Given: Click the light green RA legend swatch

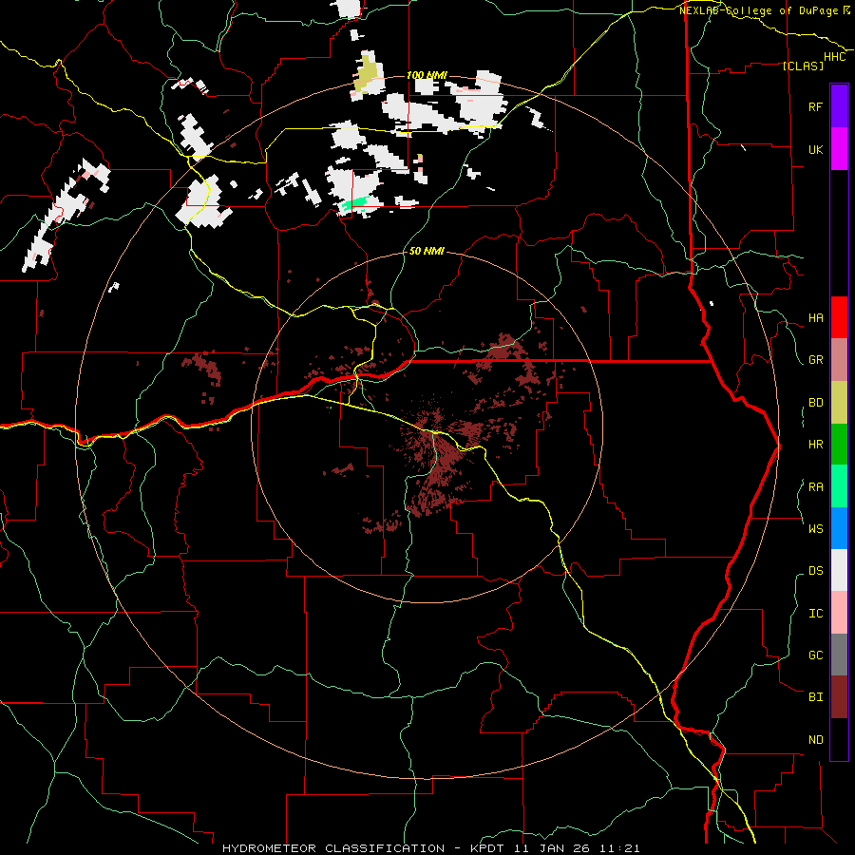Looking at the screenshot, I should pos(839,486).
